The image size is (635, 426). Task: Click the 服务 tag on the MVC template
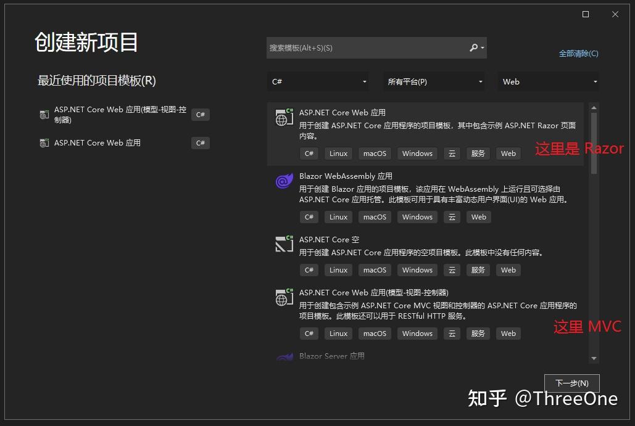(478, 333)
